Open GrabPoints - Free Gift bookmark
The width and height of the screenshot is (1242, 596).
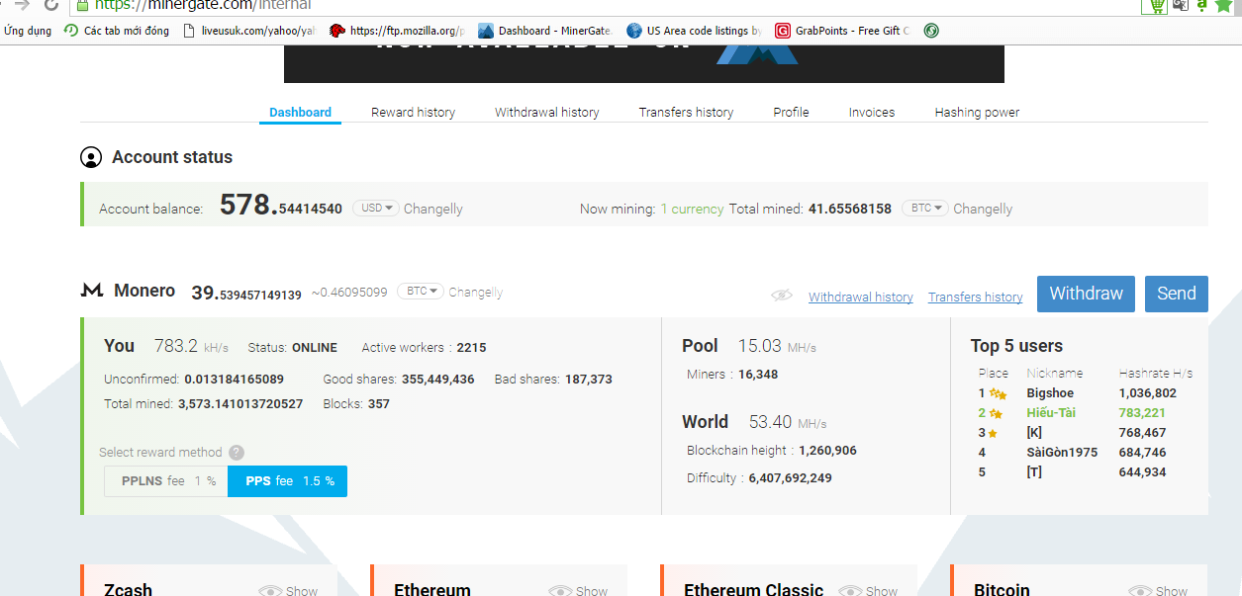[842, 31]
